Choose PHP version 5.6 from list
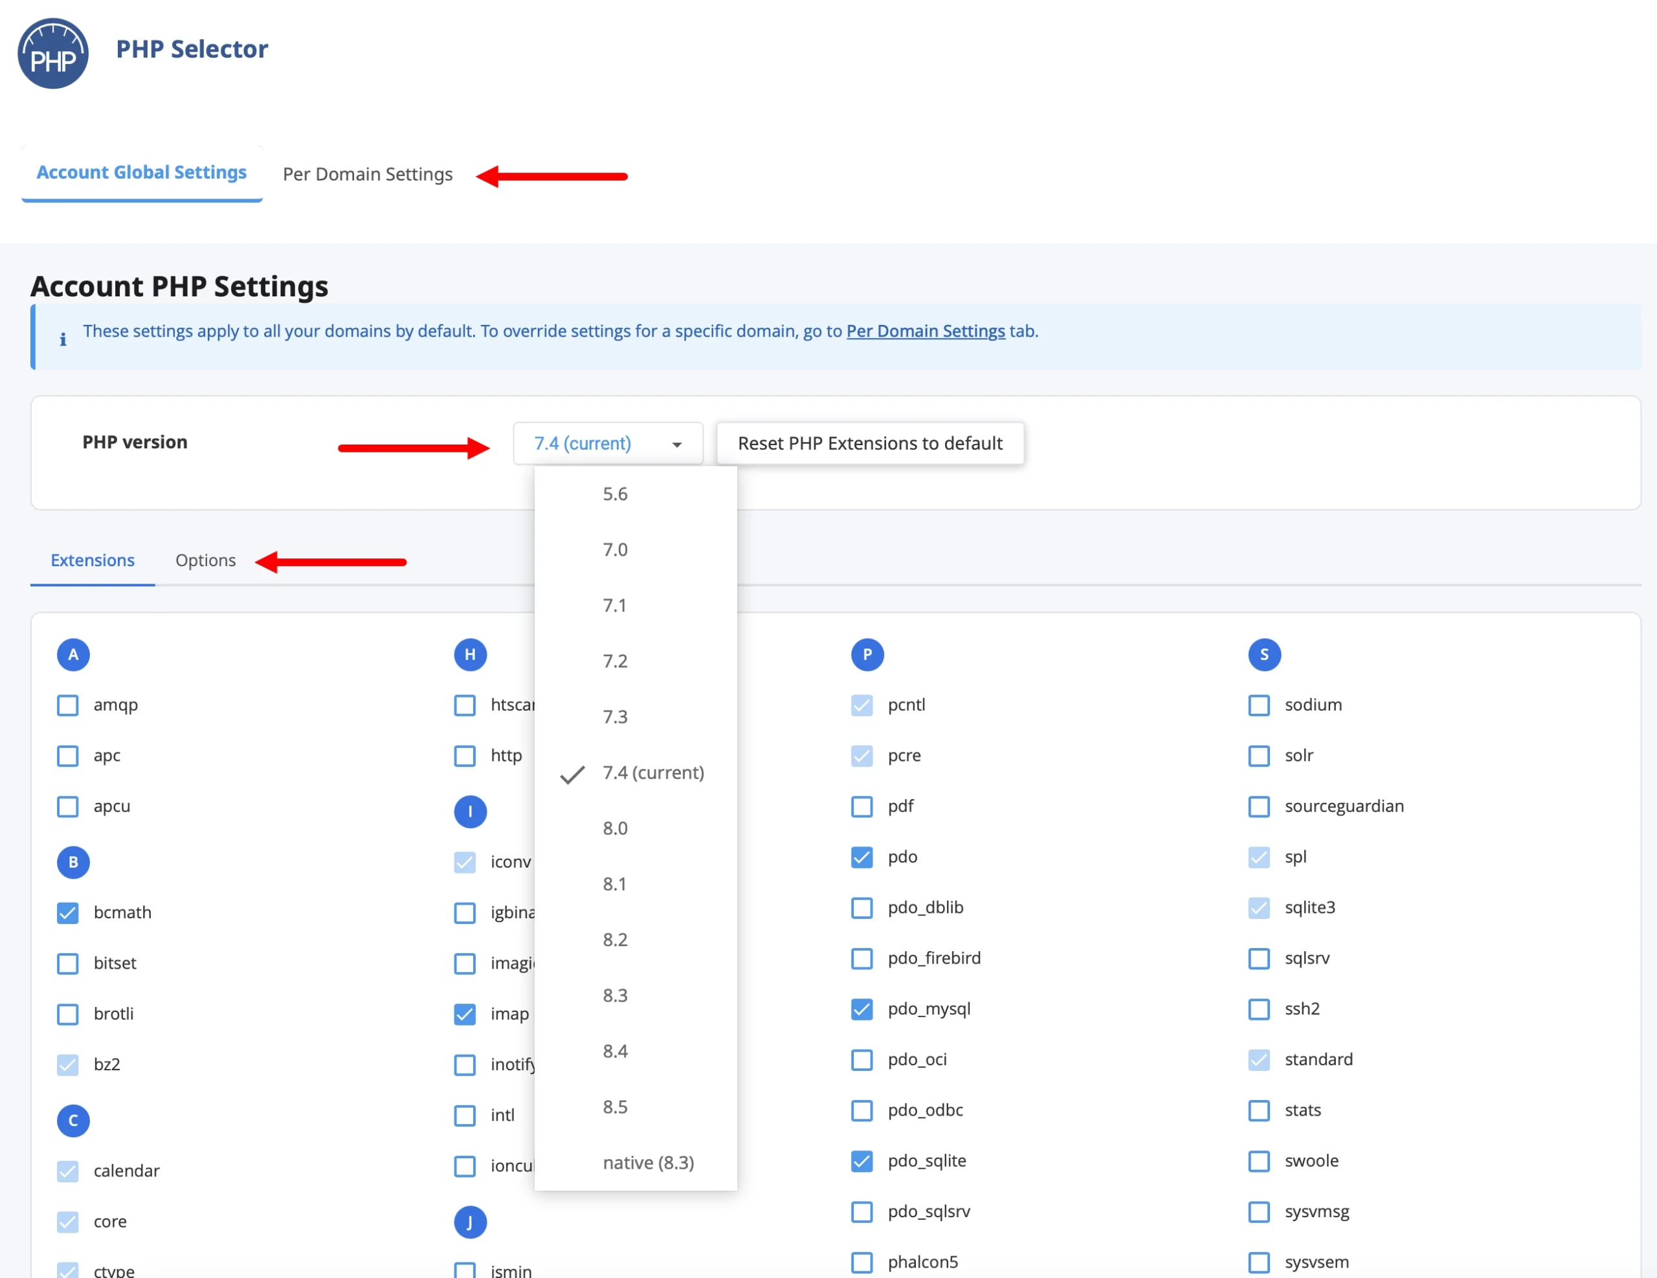 coord(636,494)
